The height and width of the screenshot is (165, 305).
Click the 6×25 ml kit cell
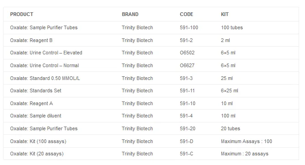(x=229, y=90)
